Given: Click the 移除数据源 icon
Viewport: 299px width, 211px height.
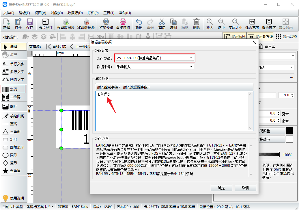Looking at the screenshot, I should pyautogui.click(x=86, y=24).
